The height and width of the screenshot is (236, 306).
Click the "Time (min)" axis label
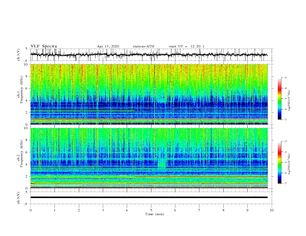pyautogui.click(x=155, y=214)
